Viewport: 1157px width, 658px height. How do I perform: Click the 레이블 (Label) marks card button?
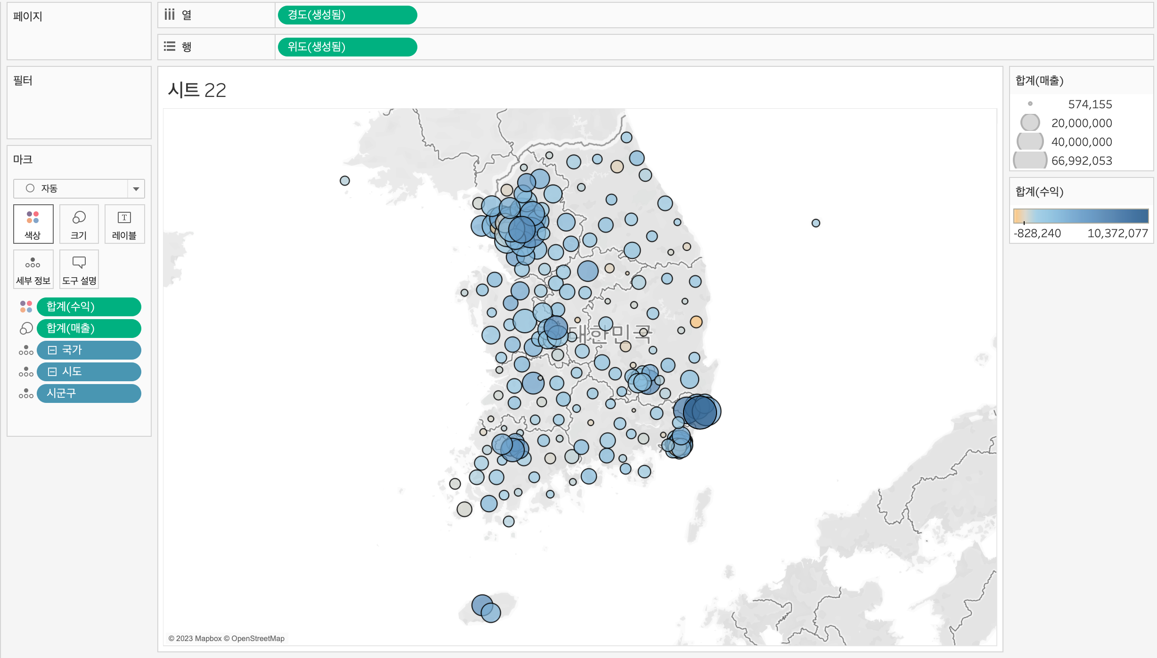pos(124,224)
